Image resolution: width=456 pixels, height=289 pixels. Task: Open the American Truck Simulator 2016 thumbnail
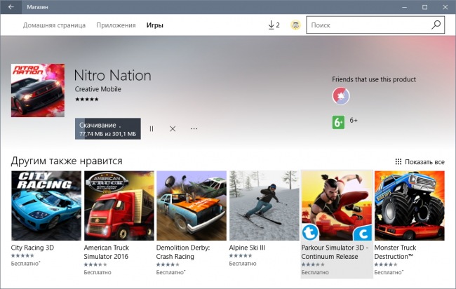[119, 206]
